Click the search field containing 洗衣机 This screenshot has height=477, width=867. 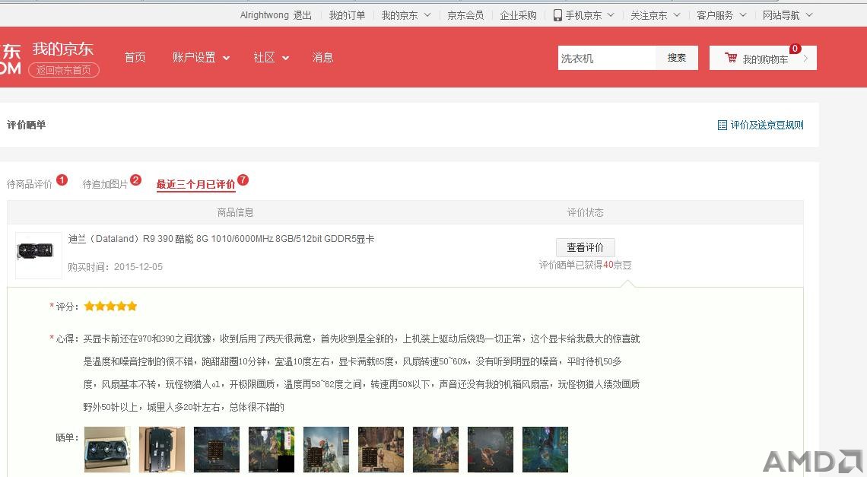coord(607,58)
